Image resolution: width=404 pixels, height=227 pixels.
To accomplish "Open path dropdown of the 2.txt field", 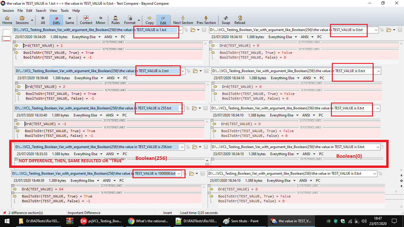I will click(182, 71).
